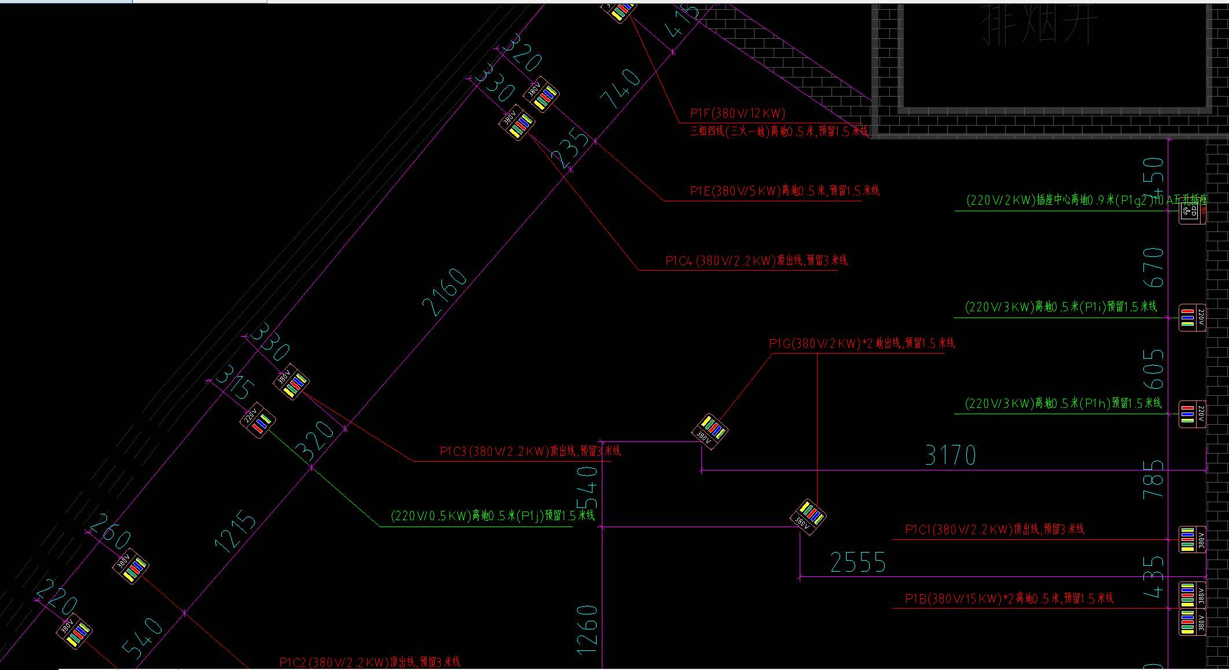
Task: Click the P1F(380V/12KW) text label
Action: click(738, 113)
